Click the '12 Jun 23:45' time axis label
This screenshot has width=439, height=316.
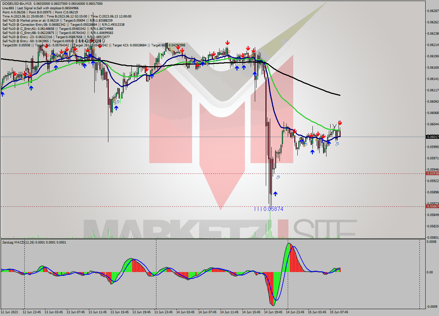[32, 312]
